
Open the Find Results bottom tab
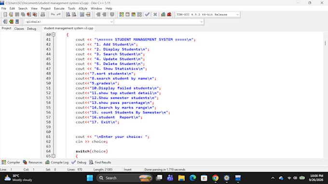[100, 162]
